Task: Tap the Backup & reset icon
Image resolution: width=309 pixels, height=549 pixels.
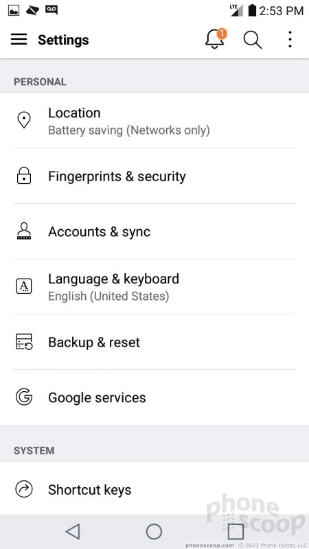Action: (24, 342)
